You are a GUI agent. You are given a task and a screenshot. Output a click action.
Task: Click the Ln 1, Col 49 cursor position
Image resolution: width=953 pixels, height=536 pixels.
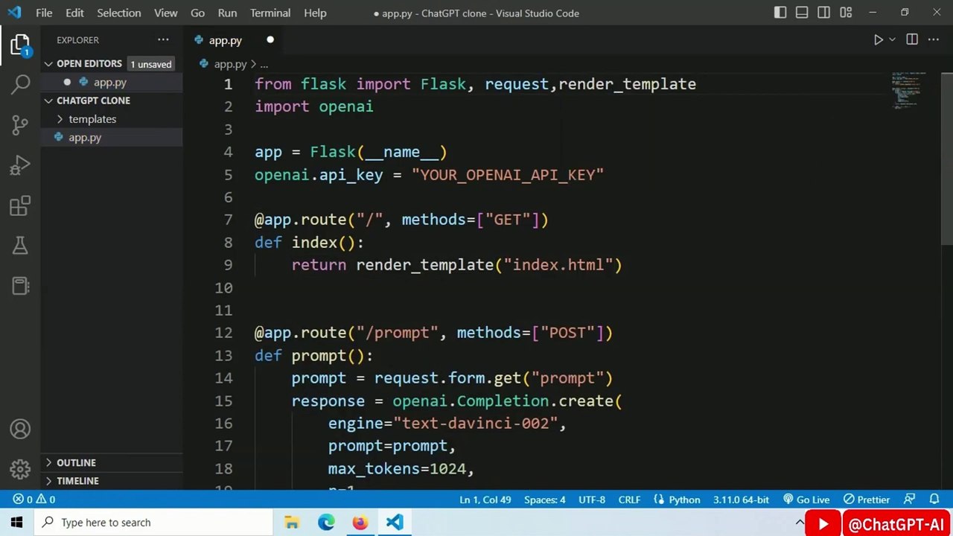[485, 500]
